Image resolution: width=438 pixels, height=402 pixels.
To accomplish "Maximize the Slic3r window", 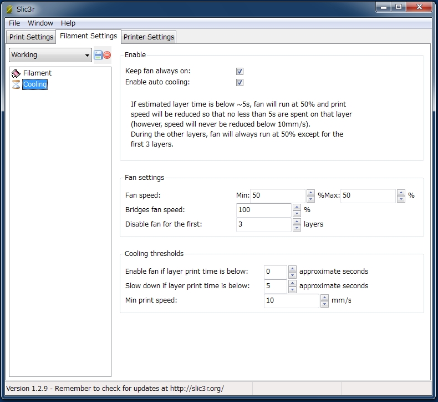I will pyautogui.click(x=399, y=7).
